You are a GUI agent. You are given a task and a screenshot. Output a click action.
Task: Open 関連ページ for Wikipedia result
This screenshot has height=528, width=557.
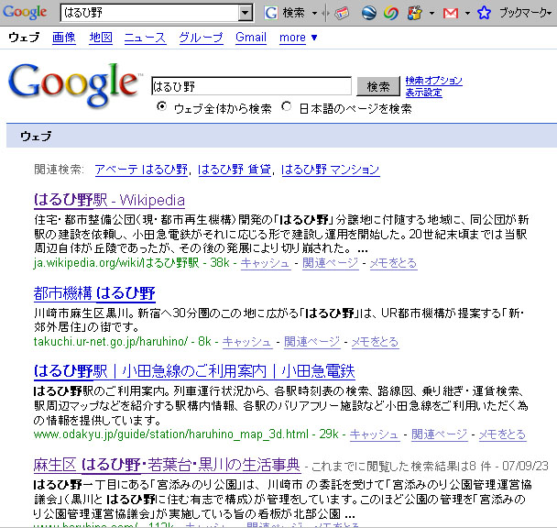331,263
